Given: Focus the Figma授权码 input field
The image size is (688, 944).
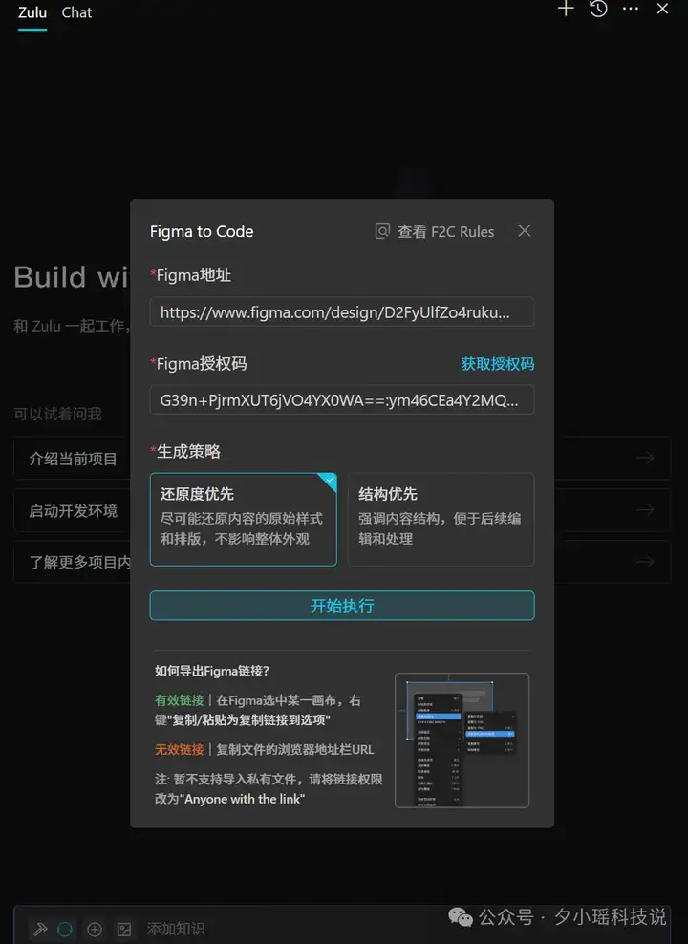Looking at the screenshot, I should tap(342, 400).
